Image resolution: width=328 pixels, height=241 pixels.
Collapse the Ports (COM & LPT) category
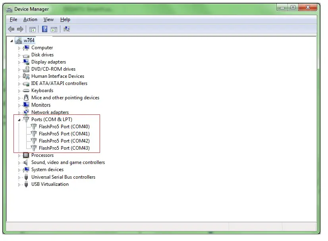[x=18, y=119]
